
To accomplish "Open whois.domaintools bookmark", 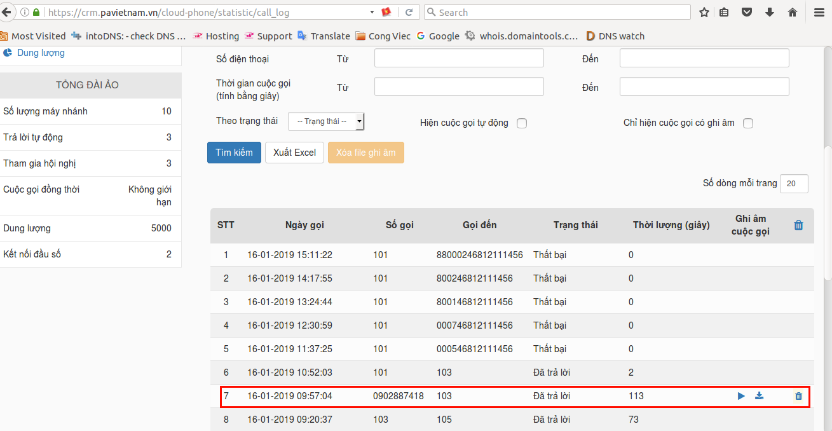I will [522, 36].
